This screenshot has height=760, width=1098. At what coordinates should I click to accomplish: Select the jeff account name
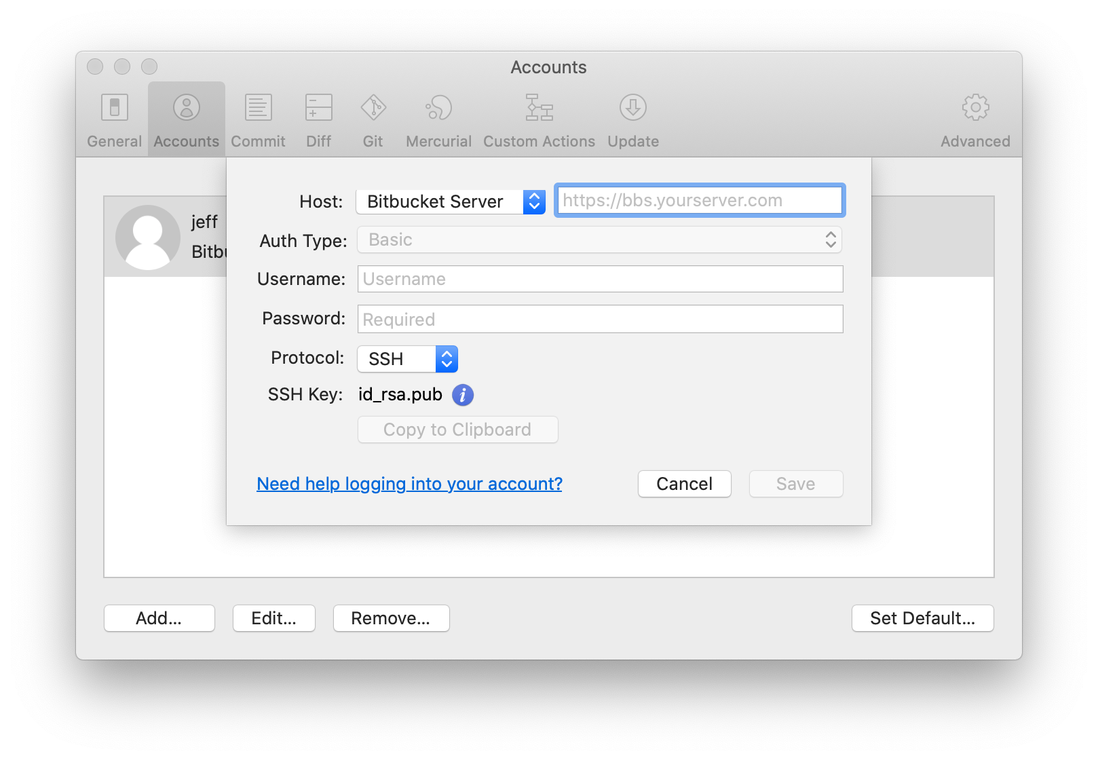pos(204,222)
